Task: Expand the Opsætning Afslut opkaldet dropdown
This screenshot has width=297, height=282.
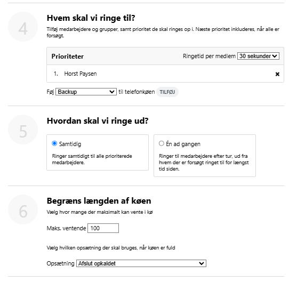Action: click(x=141, y=263)
